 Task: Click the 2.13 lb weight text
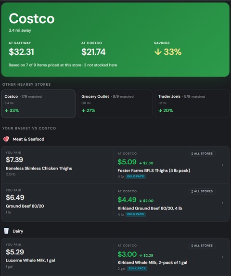11,174
